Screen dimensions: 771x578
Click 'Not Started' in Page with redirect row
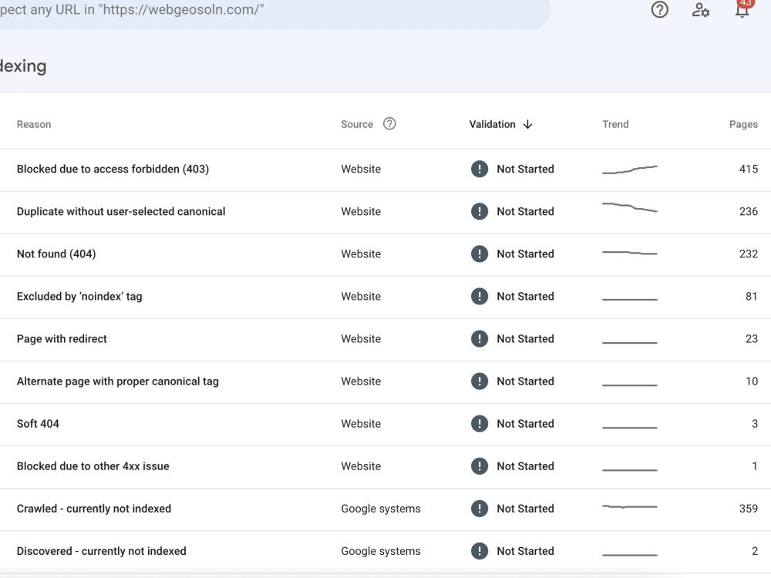[525, 338]
